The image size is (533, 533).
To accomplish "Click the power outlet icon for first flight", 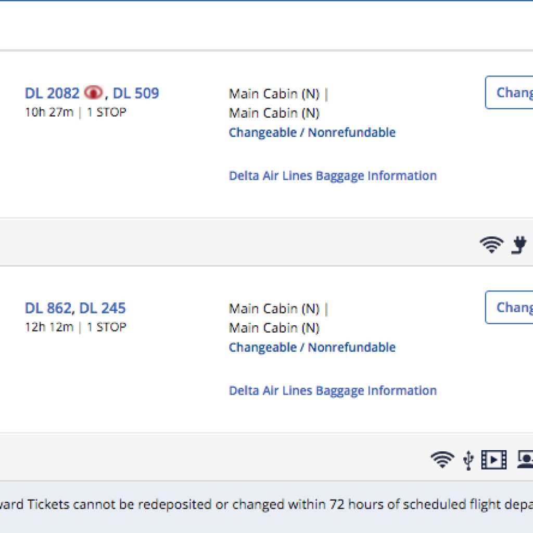I will pyautogui.click(x=519, y=245).
